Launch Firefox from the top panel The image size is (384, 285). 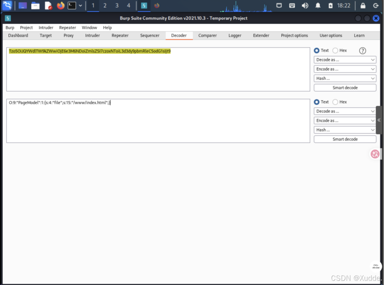pyautogui.click(x=61, y=6)
